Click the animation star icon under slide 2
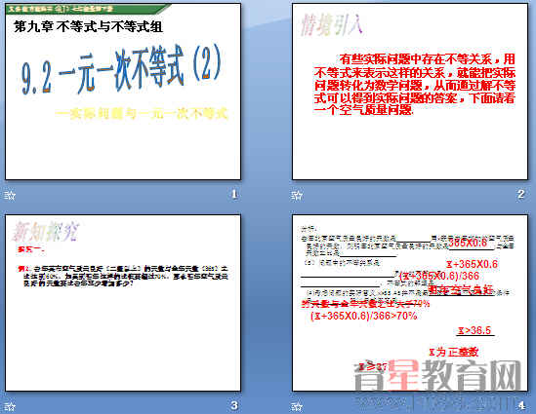The height and width of the screenshot is (414, 536). pyautogui.click(x=297, y=196)
